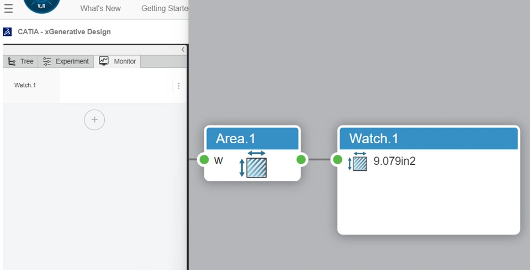530x270 pixels.
Task: Click the Area.1 input port labeled W
Action: click(x=204, y=160)
